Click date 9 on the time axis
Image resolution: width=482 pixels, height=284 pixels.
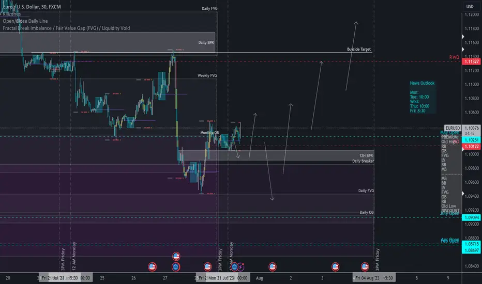tap(448, 278)
